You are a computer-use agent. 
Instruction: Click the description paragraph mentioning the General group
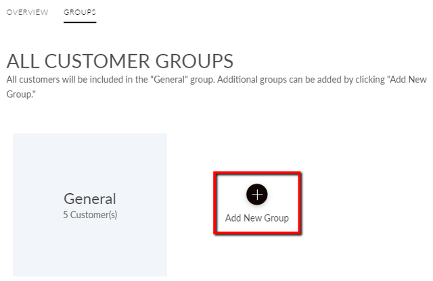point(216,87)
